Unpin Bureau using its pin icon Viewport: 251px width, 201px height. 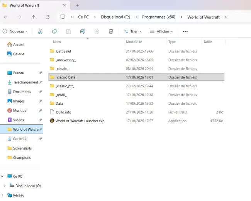41,73
